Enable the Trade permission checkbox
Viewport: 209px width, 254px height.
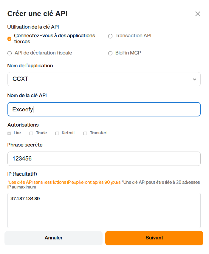point(31,133)
